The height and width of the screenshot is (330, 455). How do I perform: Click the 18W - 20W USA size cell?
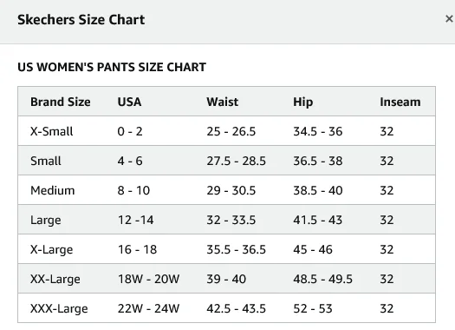(148, 279)
